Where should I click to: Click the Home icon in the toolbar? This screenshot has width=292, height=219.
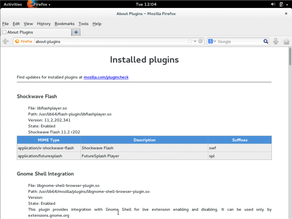click(286, 41)
